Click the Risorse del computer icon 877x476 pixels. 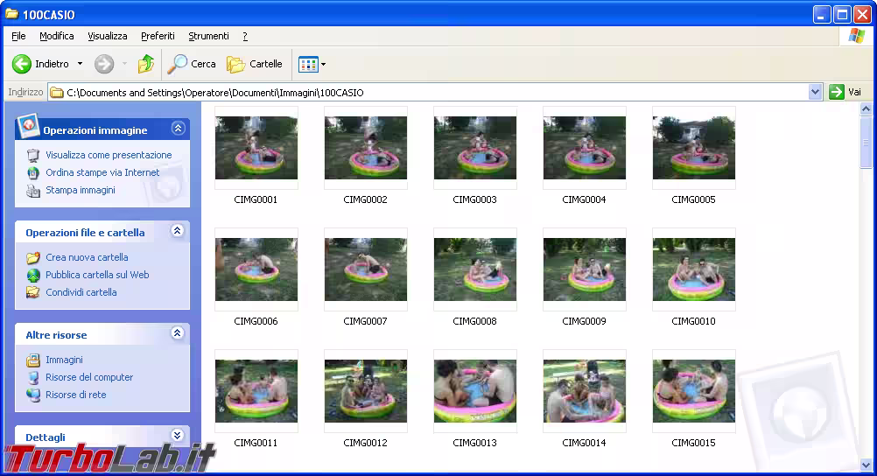point(33,377)
